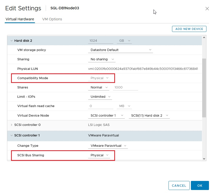Open the Shares dropdown set to Normal
This screenshot has height=193, width=215.
point(98,87)
